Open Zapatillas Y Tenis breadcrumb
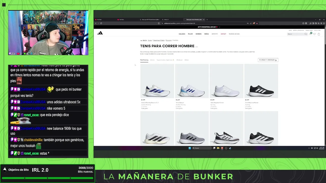The image size is (326, 183). pyautogui.click(x=159, y=40)
